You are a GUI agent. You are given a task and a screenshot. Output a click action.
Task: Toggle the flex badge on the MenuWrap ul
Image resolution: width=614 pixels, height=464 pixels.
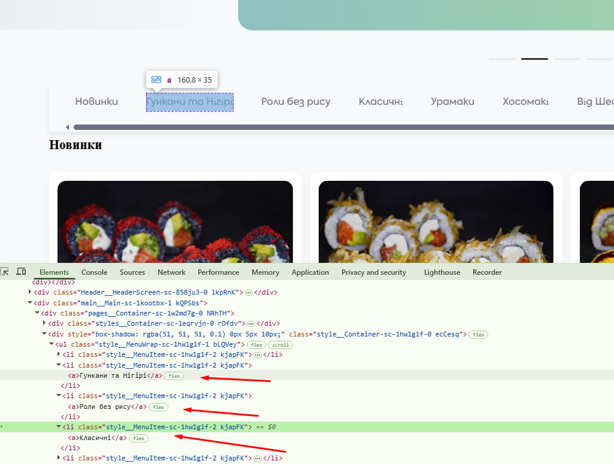point(256,345)
